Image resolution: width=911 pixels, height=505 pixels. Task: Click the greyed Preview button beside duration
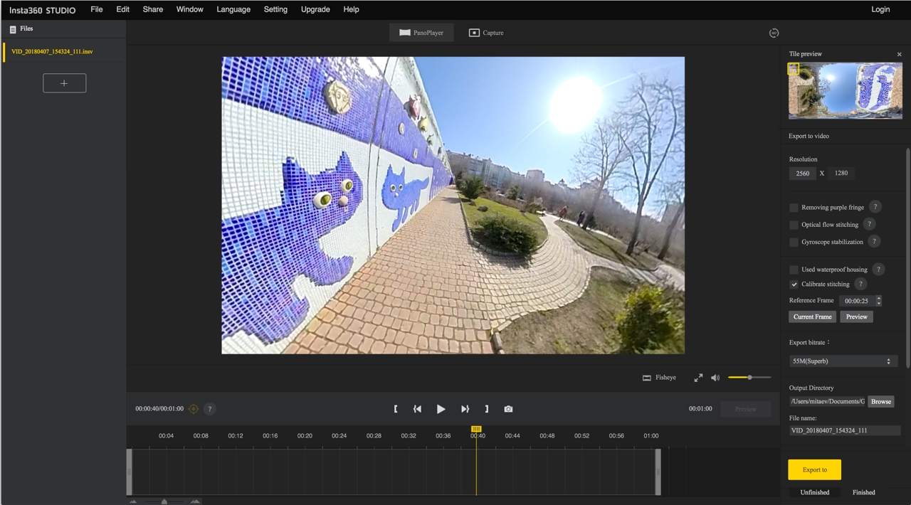[745, 409]
